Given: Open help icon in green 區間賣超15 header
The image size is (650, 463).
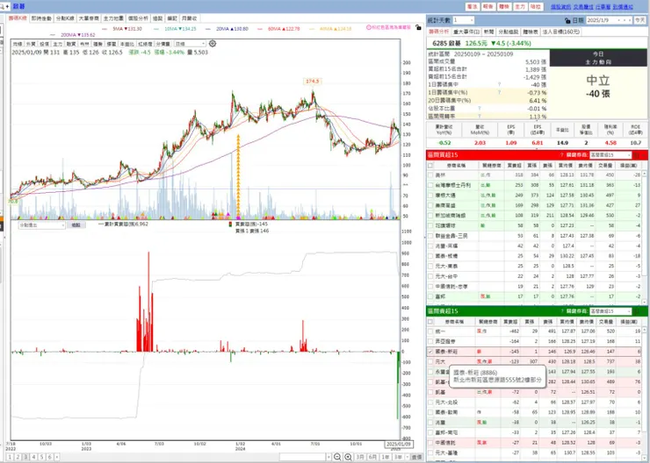Looking at the screenshot, I should pyautogui.click(x=561, y=311).
